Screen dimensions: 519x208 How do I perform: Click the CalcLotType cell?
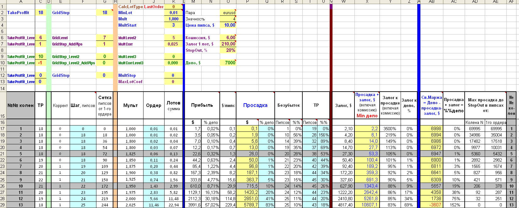(x=131, y=7)
